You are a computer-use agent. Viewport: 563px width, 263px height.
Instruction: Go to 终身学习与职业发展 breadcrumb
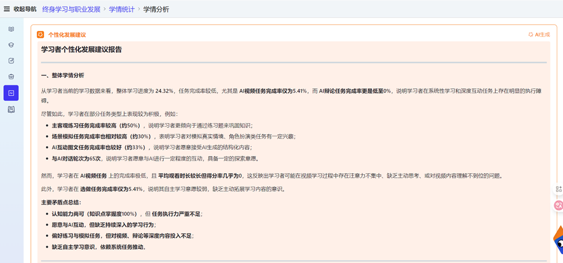71,9
